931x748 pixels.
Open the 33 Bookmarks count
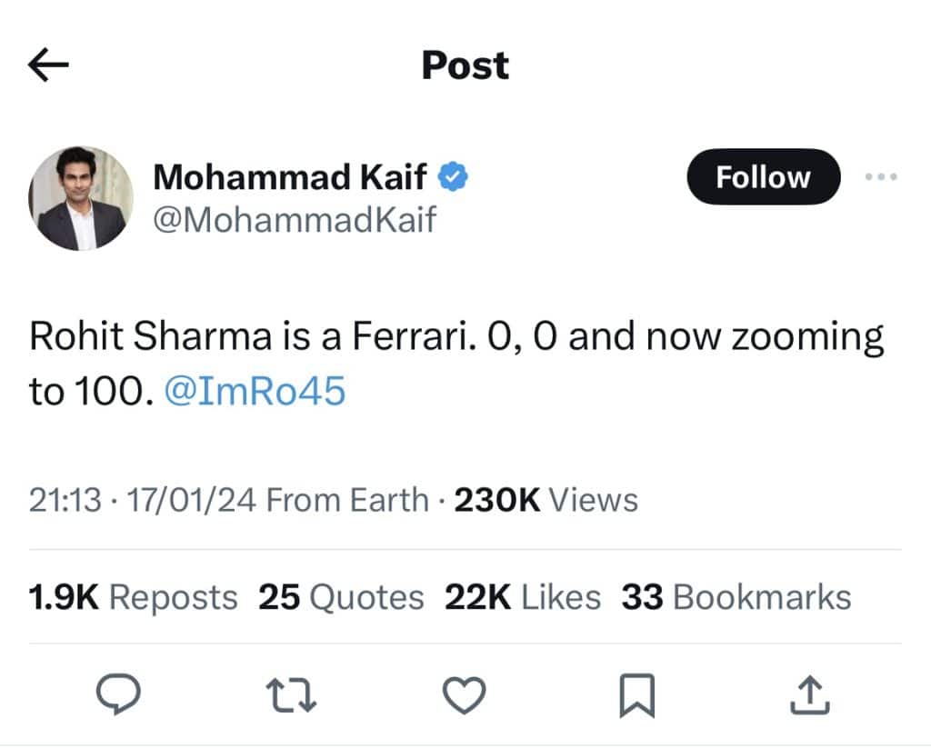[x=736, y=597]
